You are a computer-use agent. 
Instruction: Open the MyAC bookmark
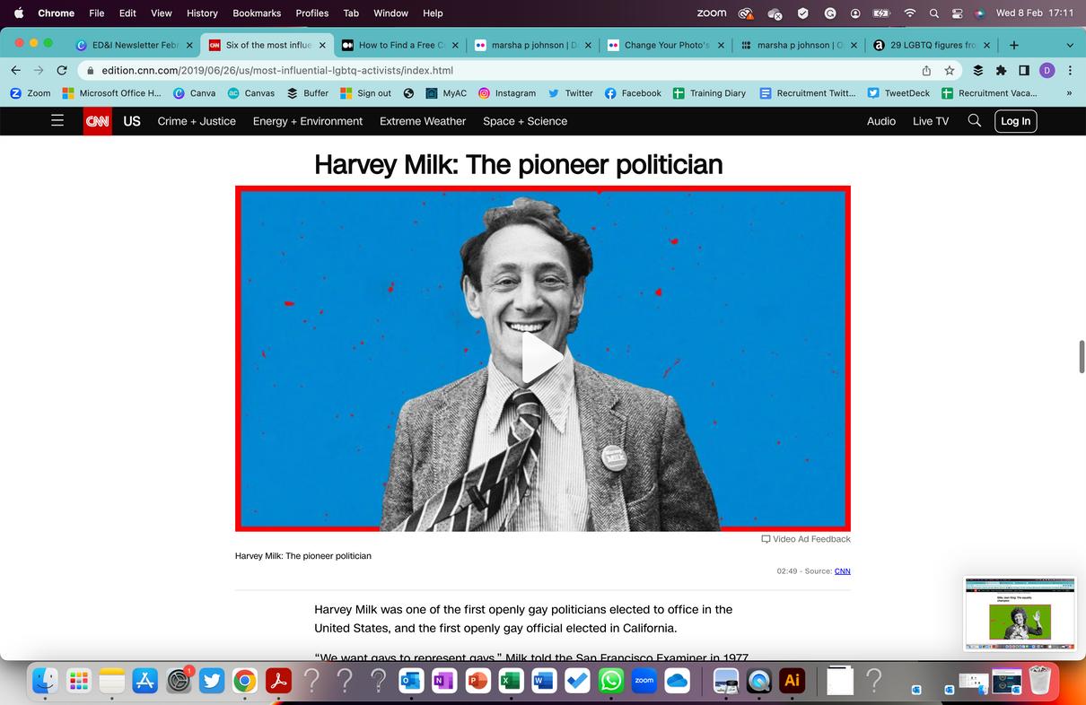446,93
